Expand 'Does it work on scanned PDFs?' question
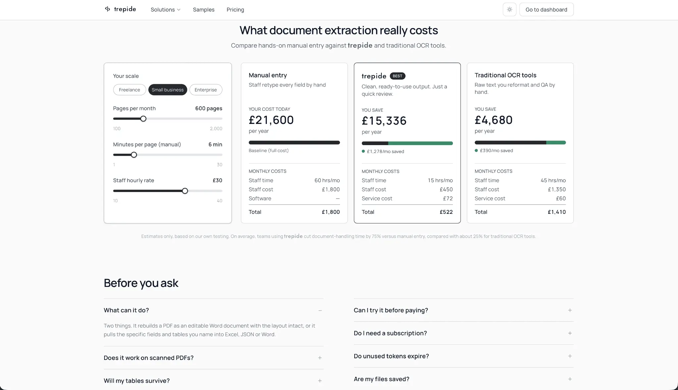This screenshot has width=678, height=390. [214, 358]
